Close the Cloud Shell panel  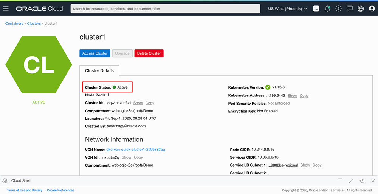point(373,181)
